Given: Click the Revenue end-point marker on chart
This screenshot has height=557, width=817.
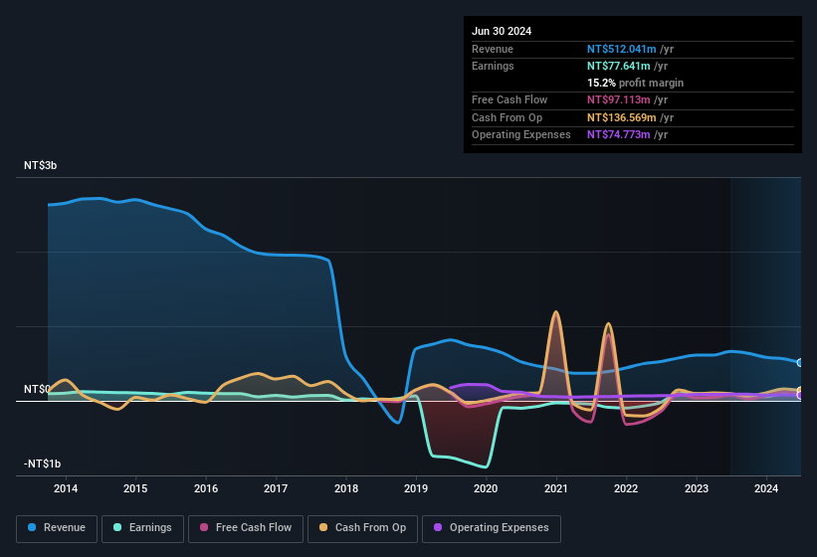Looking at the screenshot, I should 800,362.
